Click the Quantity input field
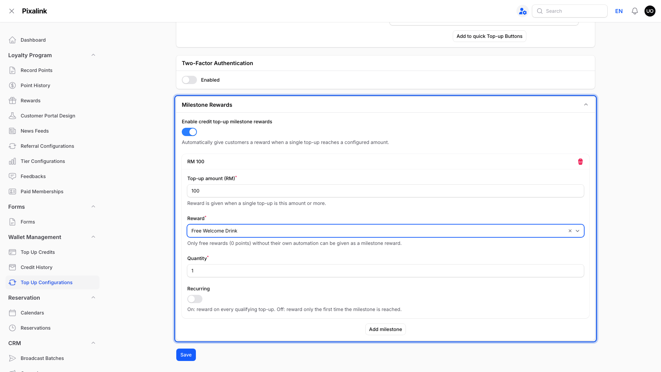This screenshot has height=372, width=661. [x=385, y=271]
